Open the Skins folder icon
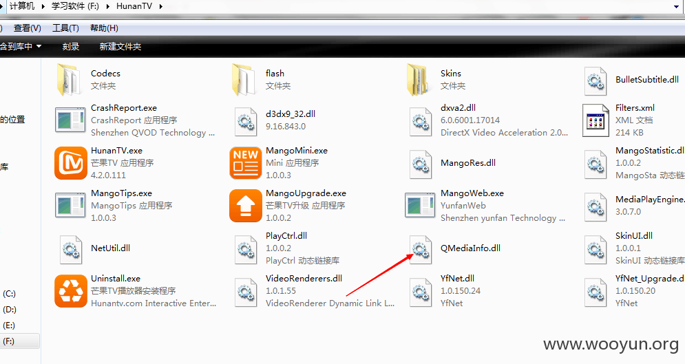Viewport: 685px width, 364px height. click(x=419, y=79)
